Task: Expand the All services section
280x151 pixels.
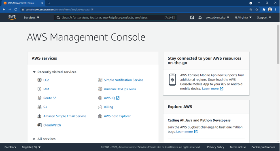Action: click(34, 139)
